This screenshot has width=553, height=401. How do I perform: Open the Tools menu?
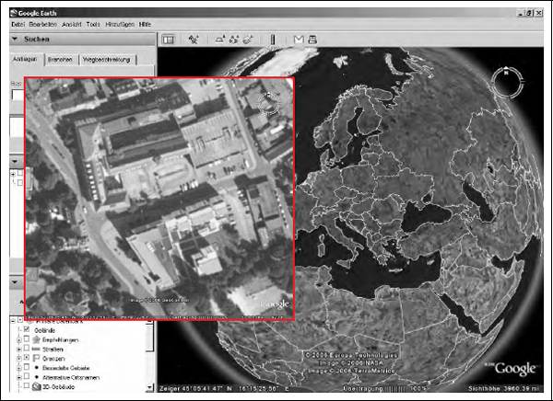point(93,24)
